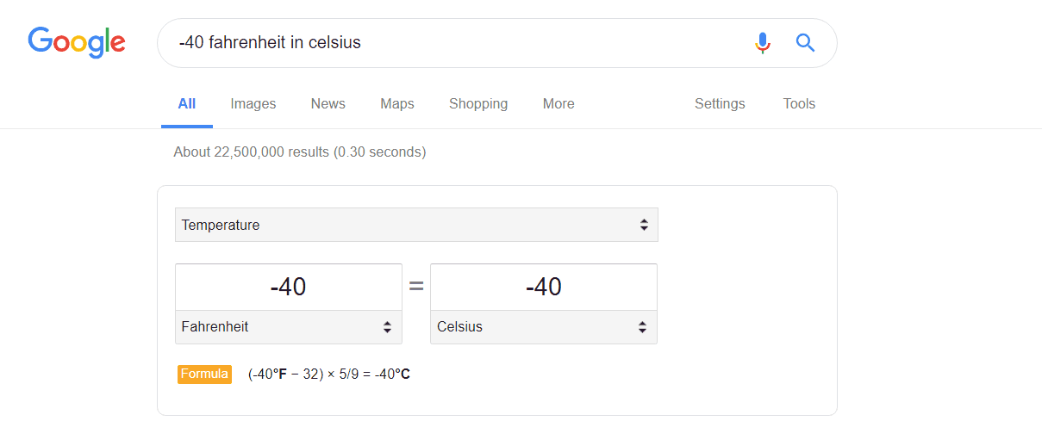The image size is (1042, 421).
Task: Click the Temperature dropdown arrows icon
Action: (x=644, y=225)
